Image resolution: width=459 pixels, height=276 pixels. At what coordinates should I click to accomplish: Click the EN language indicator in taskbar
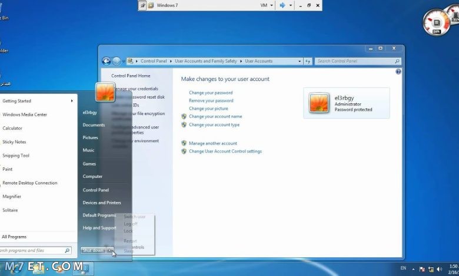click(x=403, y=268)
